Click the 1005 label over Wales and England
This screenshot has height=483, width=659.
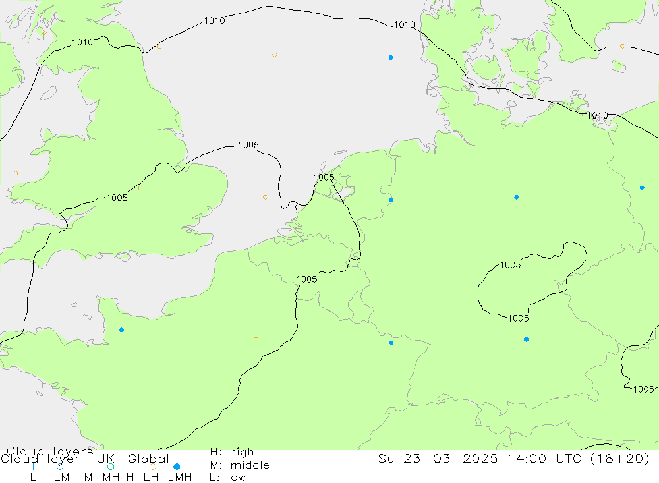[117, 198]
